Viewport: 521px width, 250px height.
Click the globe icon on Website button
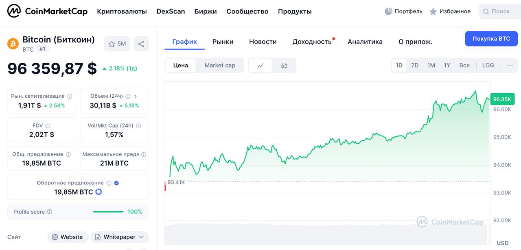(55, 237)
